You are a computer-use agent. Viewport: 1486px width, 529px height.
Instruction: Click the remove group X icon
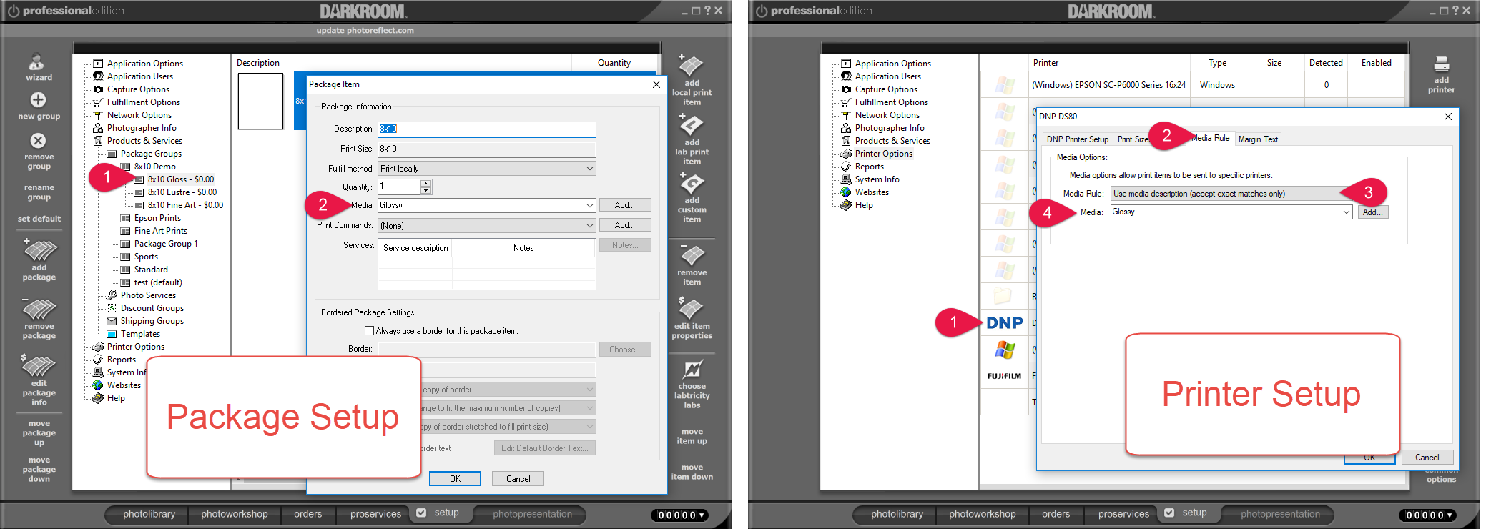click(x=39, y=140)
